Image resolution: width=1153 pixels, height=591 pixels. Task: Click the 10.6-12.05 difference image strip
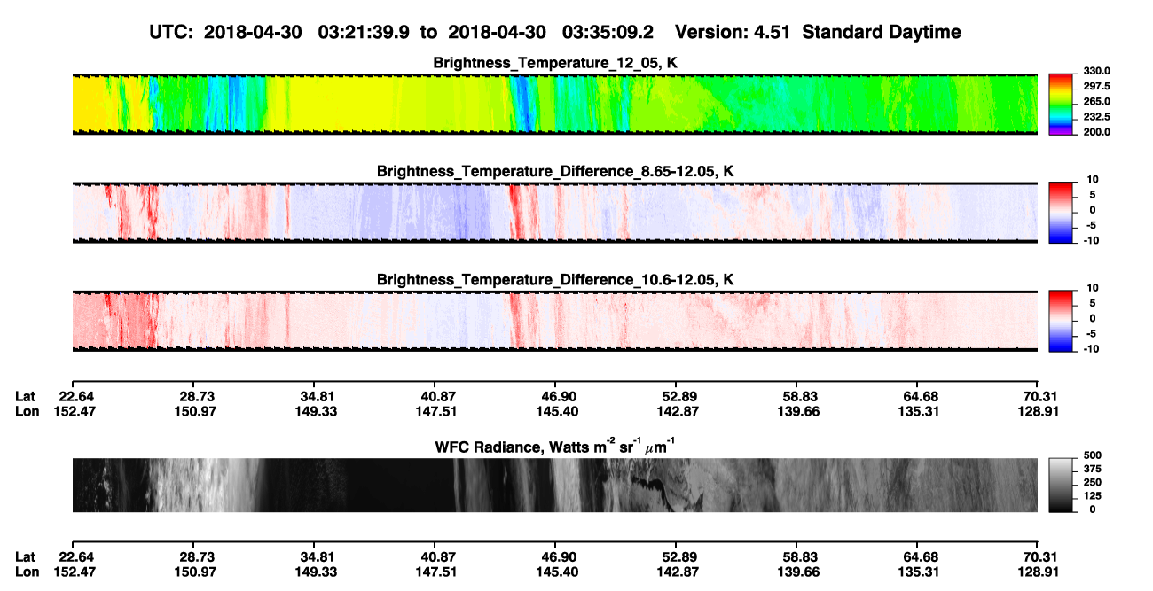(x=554, y=321)
